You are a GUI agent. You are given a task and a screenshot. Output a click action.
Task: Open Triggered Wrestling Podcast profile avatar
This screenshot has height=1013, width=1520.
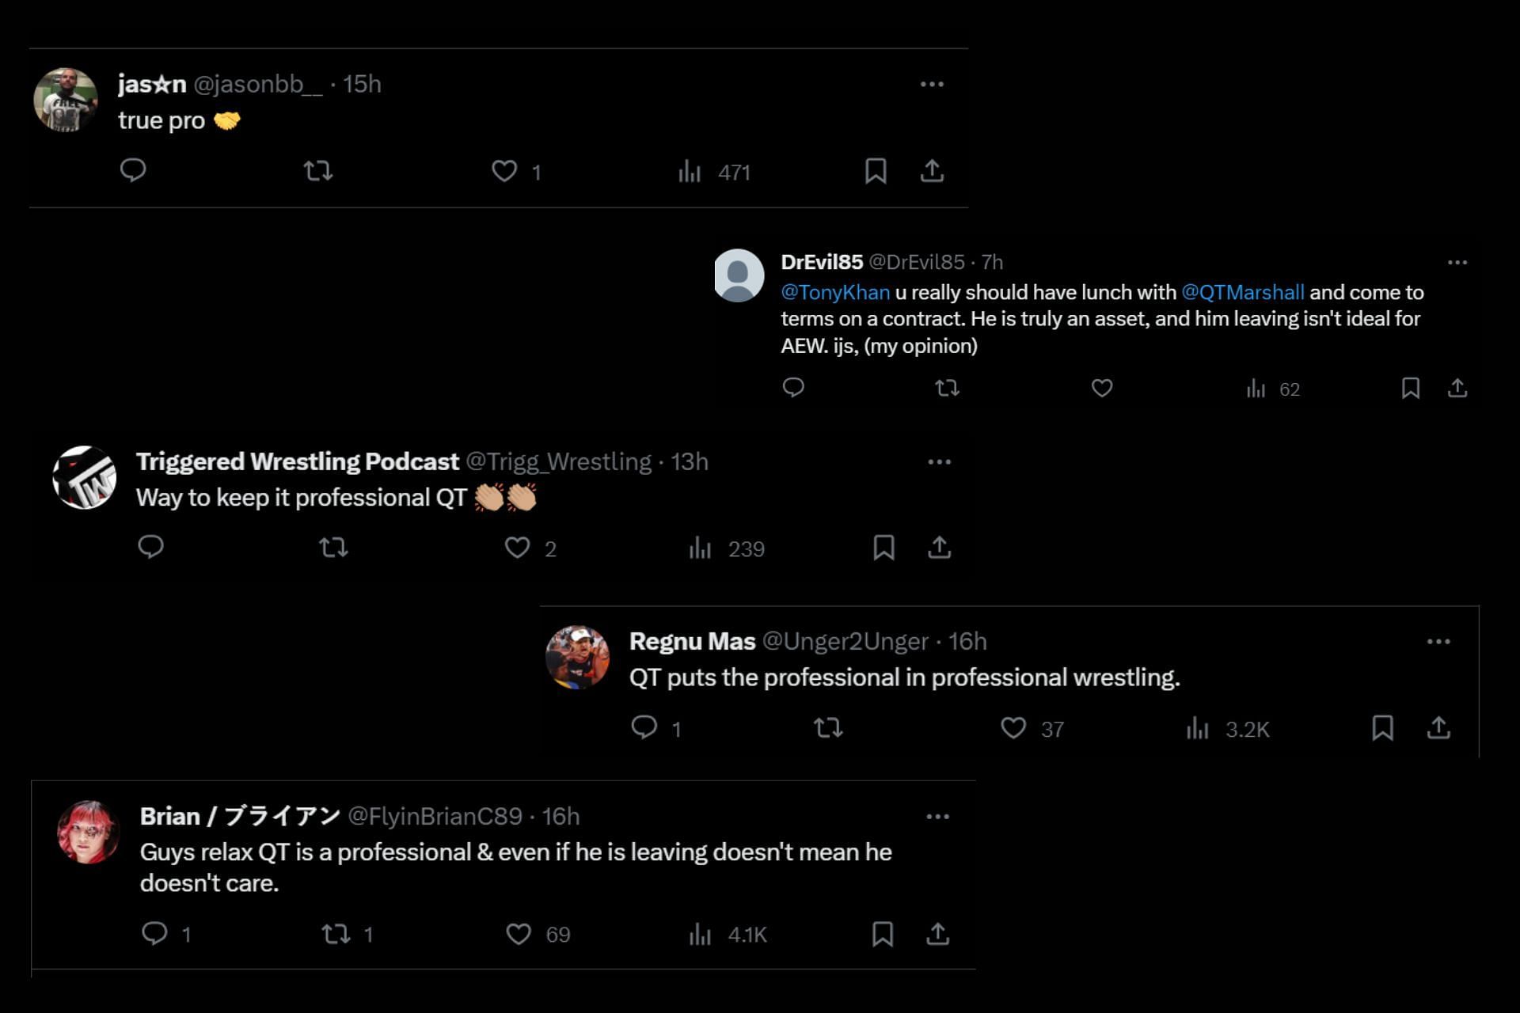click(x=85, y=477)
